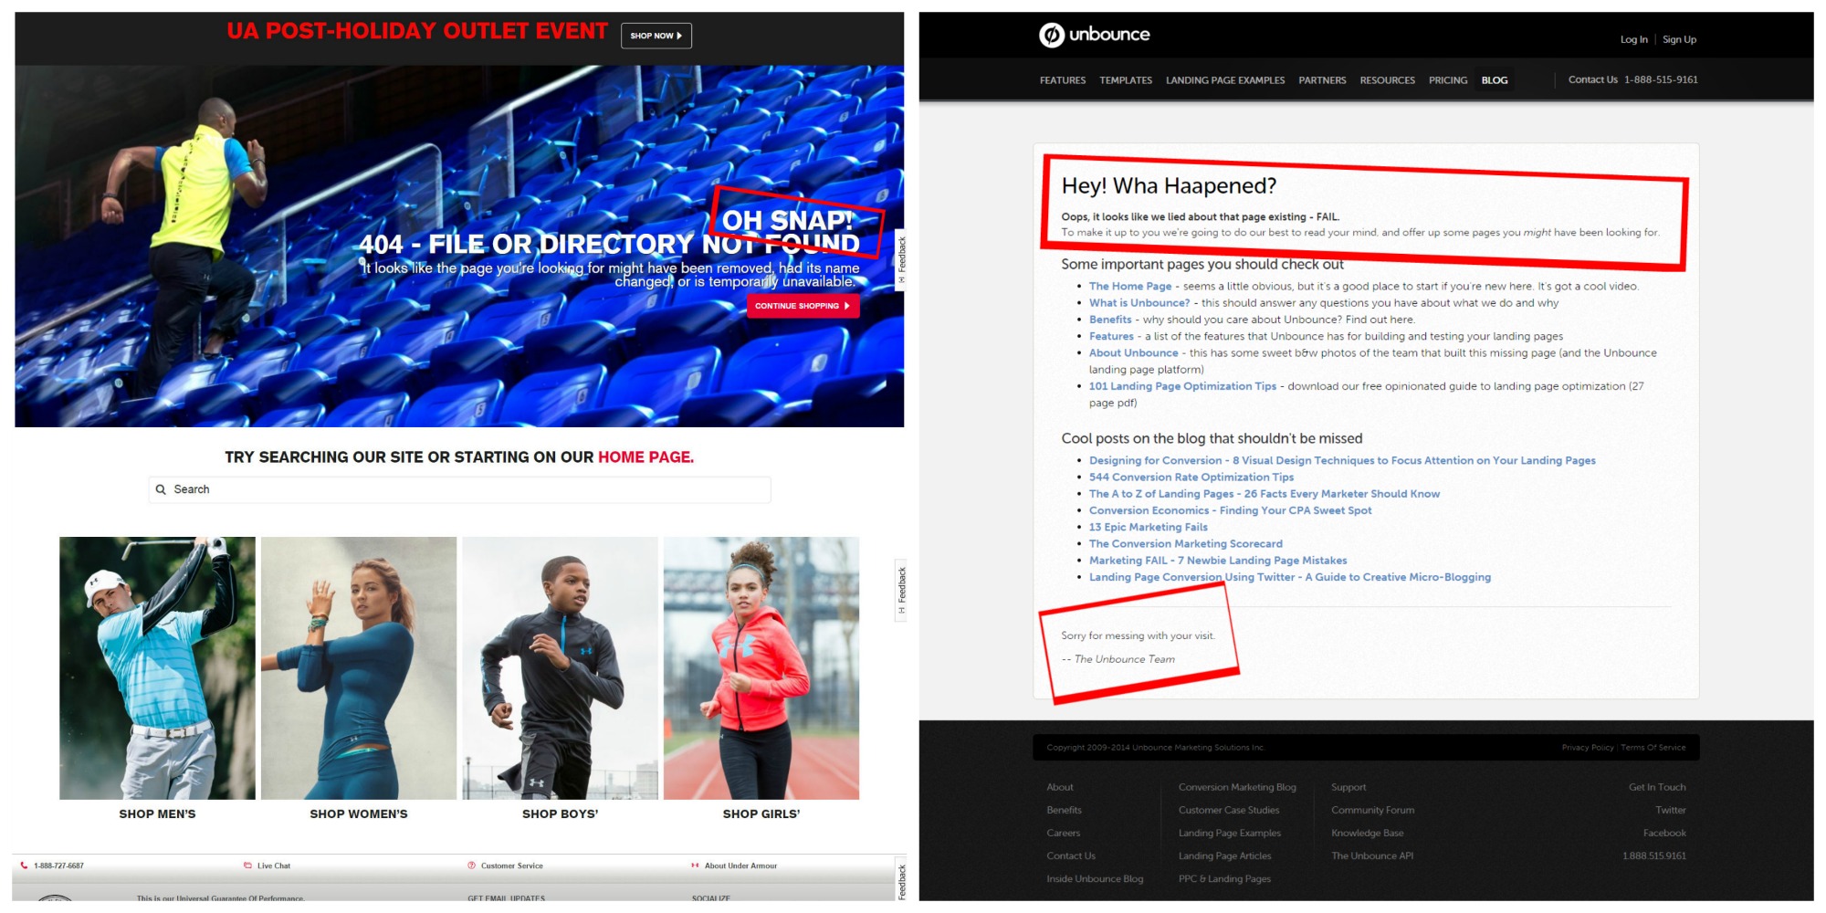The width and height of the screenshot is (1826, 913).
Task: Click Log In on the Unbounce header
Action: click(1633, 39)
